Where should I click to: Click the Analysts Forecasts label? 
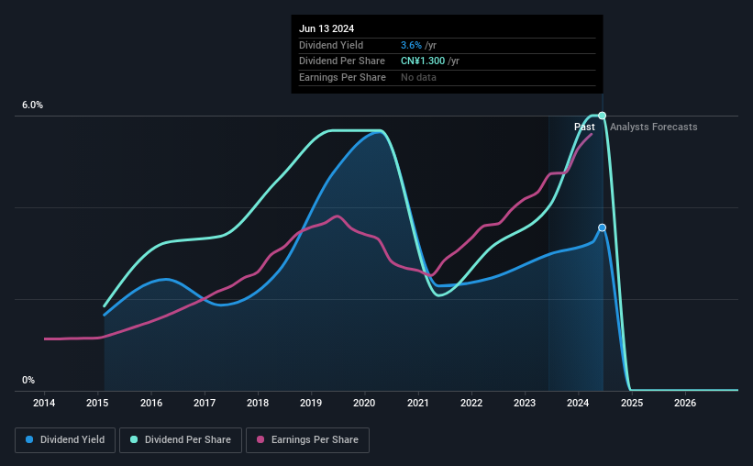[x=654, y=127]
